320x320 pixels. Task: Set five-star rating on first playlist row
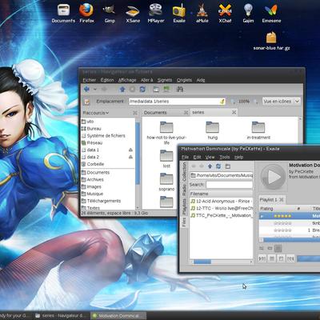pos(282,216)
